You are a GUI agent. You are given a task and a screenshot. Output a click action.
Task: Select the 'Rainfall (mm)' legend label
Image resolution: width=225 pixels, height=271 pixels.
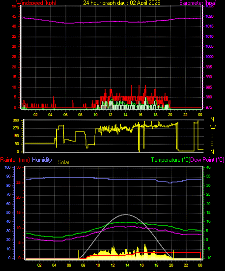tap(15, 160)
